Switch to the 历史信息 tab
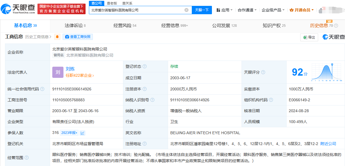 pos(321,26)
